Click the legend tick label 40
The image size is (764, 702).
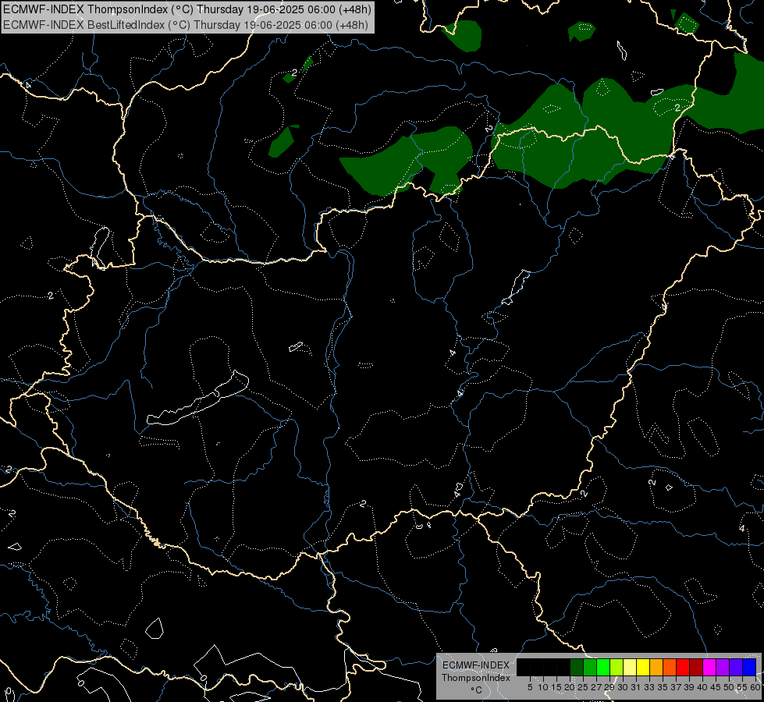703,687
